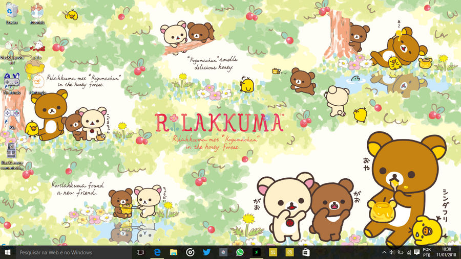Screen dimensions: 461x259
Task: Open the yellow circle icon app in taskbar
Action: tap(289, 252)
